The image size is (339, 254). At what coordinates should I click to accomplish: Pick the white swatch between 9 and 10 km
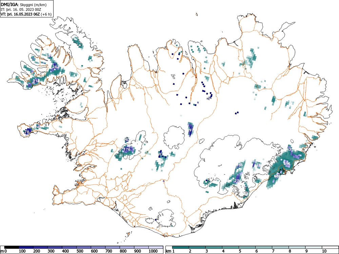pos(314,247)
